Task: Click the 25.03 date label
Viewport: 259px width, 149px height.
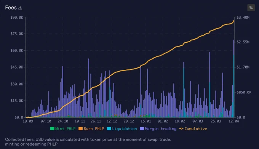Action: [x=216, y=121]
